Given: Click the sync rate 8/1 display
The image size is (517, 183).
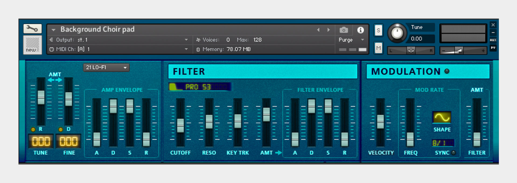Looking at the screenshot, I should click(x=443, y=143).
